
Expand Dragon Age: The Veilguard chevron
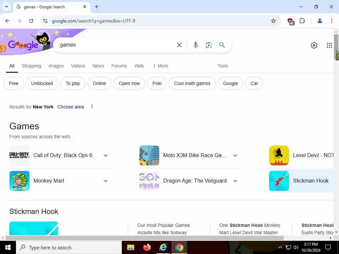coord(235,181)
